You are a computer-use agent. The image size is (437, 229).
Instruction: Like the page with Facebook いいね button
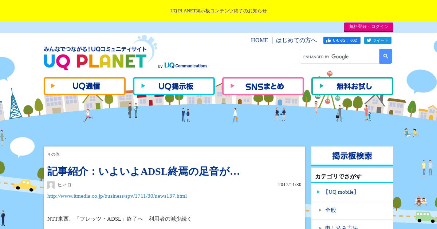coord(342,40)
